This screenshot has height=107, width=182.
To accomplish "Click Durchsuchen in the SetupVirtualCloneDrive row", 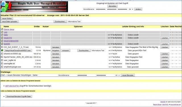I will 84,51.
